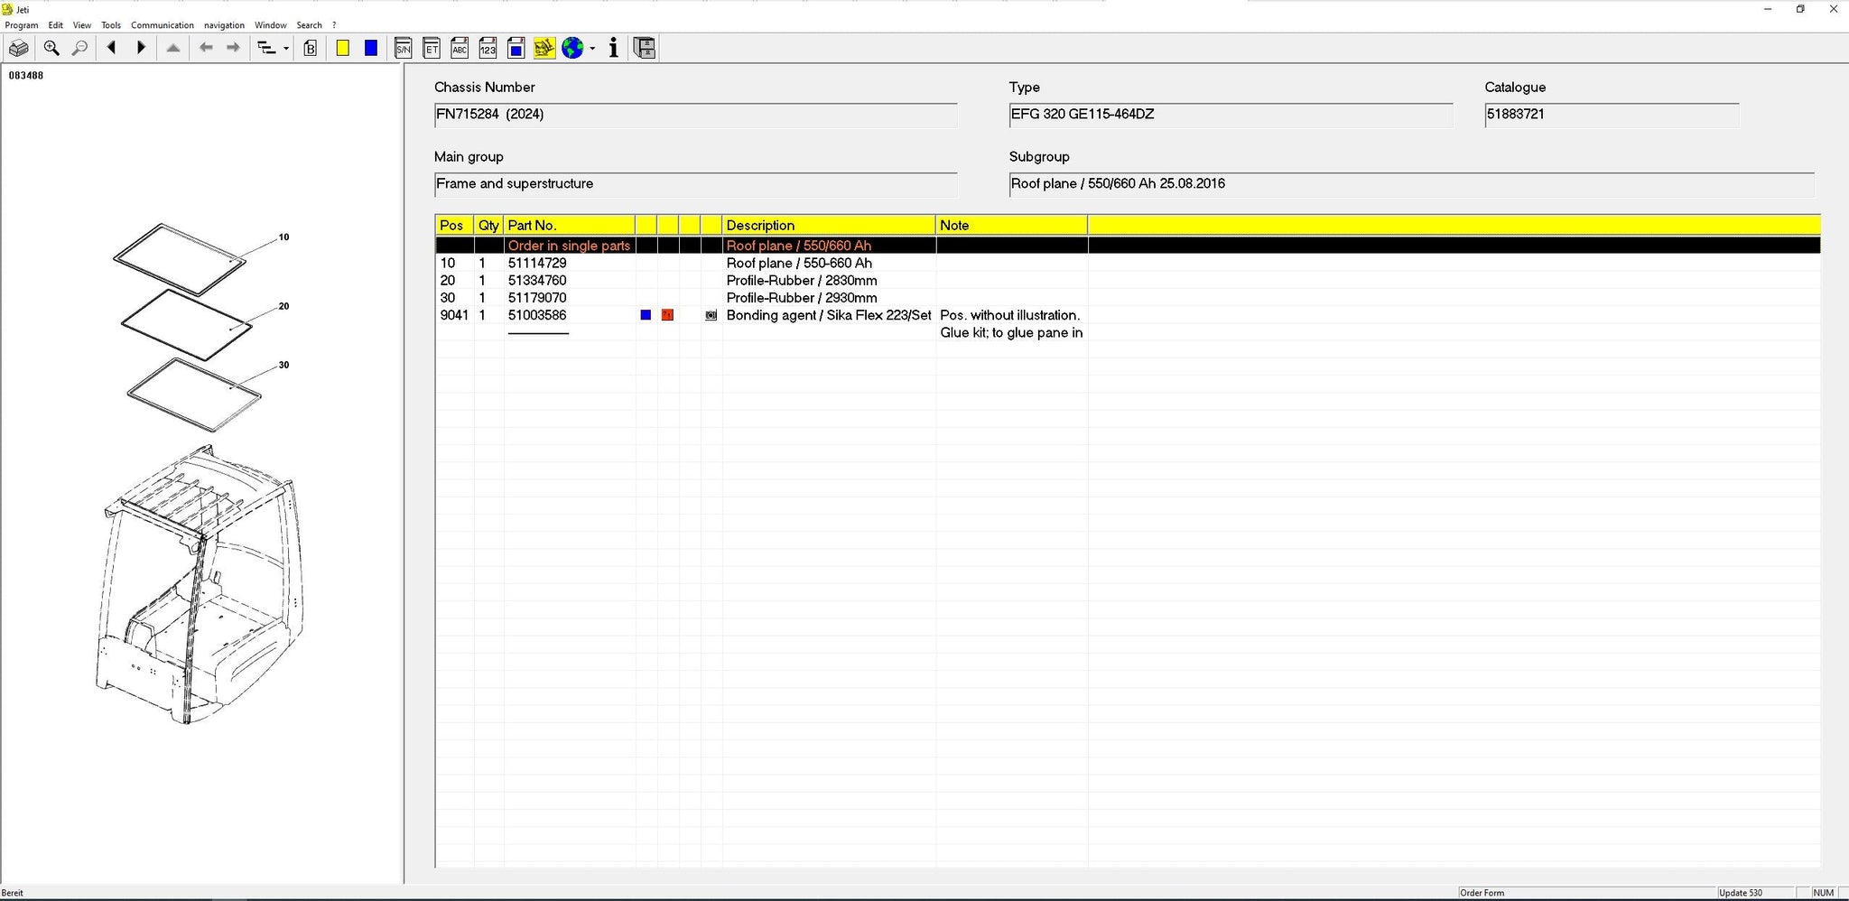Click the ET book toolbar icon

tap(432, 49)
